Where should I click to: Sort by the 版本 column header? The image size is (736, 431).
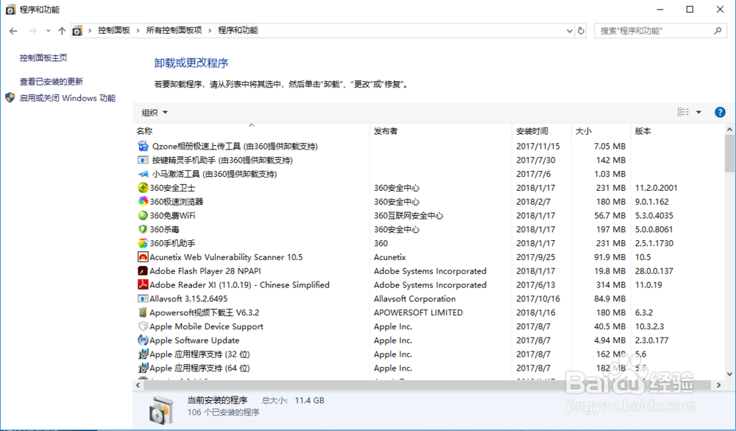678,130
